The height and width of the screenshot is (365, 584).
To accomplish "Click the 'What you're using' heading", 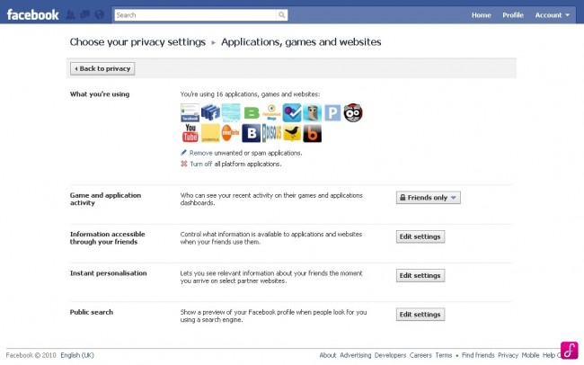I will [100, 94].
